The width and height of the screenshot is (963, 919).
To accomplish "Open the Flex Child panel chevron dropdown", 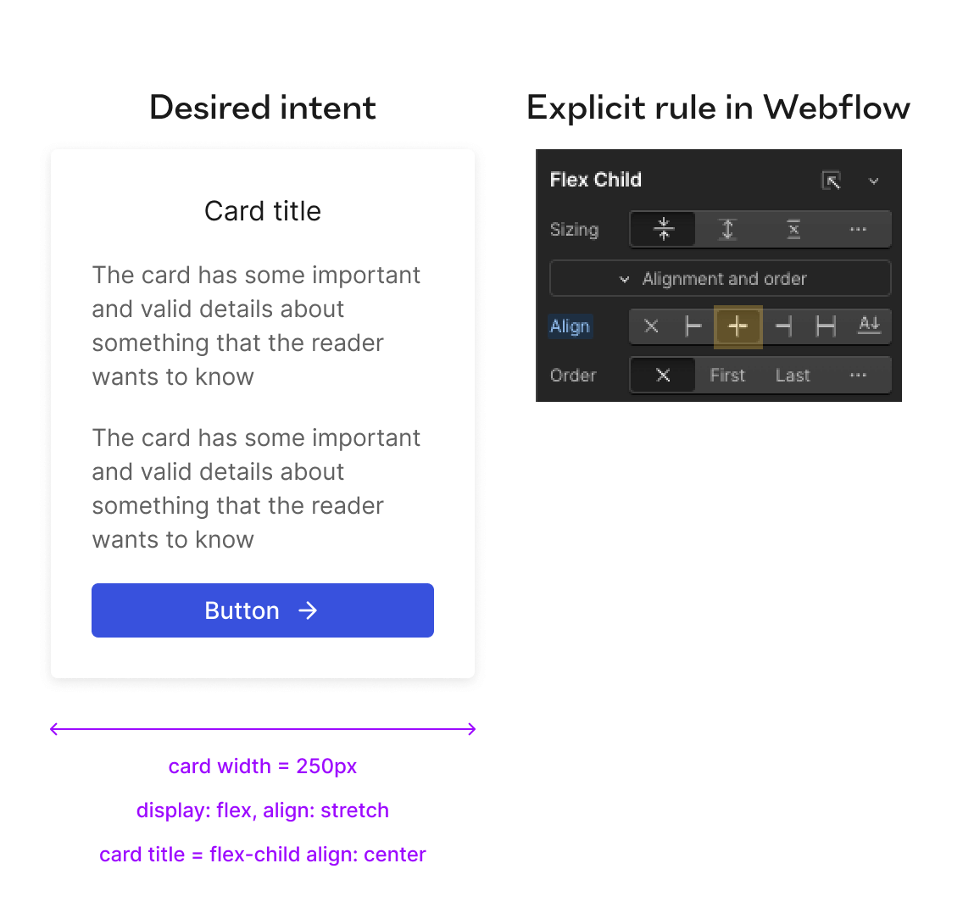I will pyautogui.click(x=874, y=181).
